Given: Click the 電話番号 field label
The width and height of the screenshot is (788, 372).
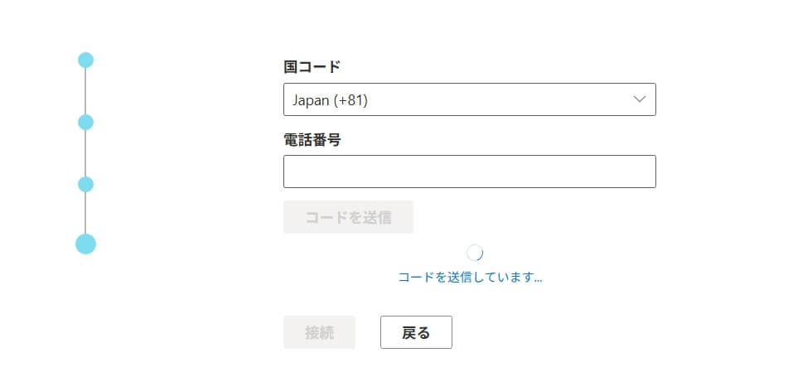Looking at the screenshot, I should coord(312,139).
